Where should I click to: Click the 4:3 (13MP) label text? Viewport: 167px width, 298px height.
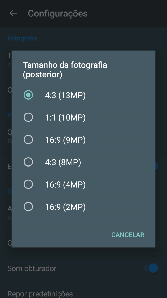[65, 95]
